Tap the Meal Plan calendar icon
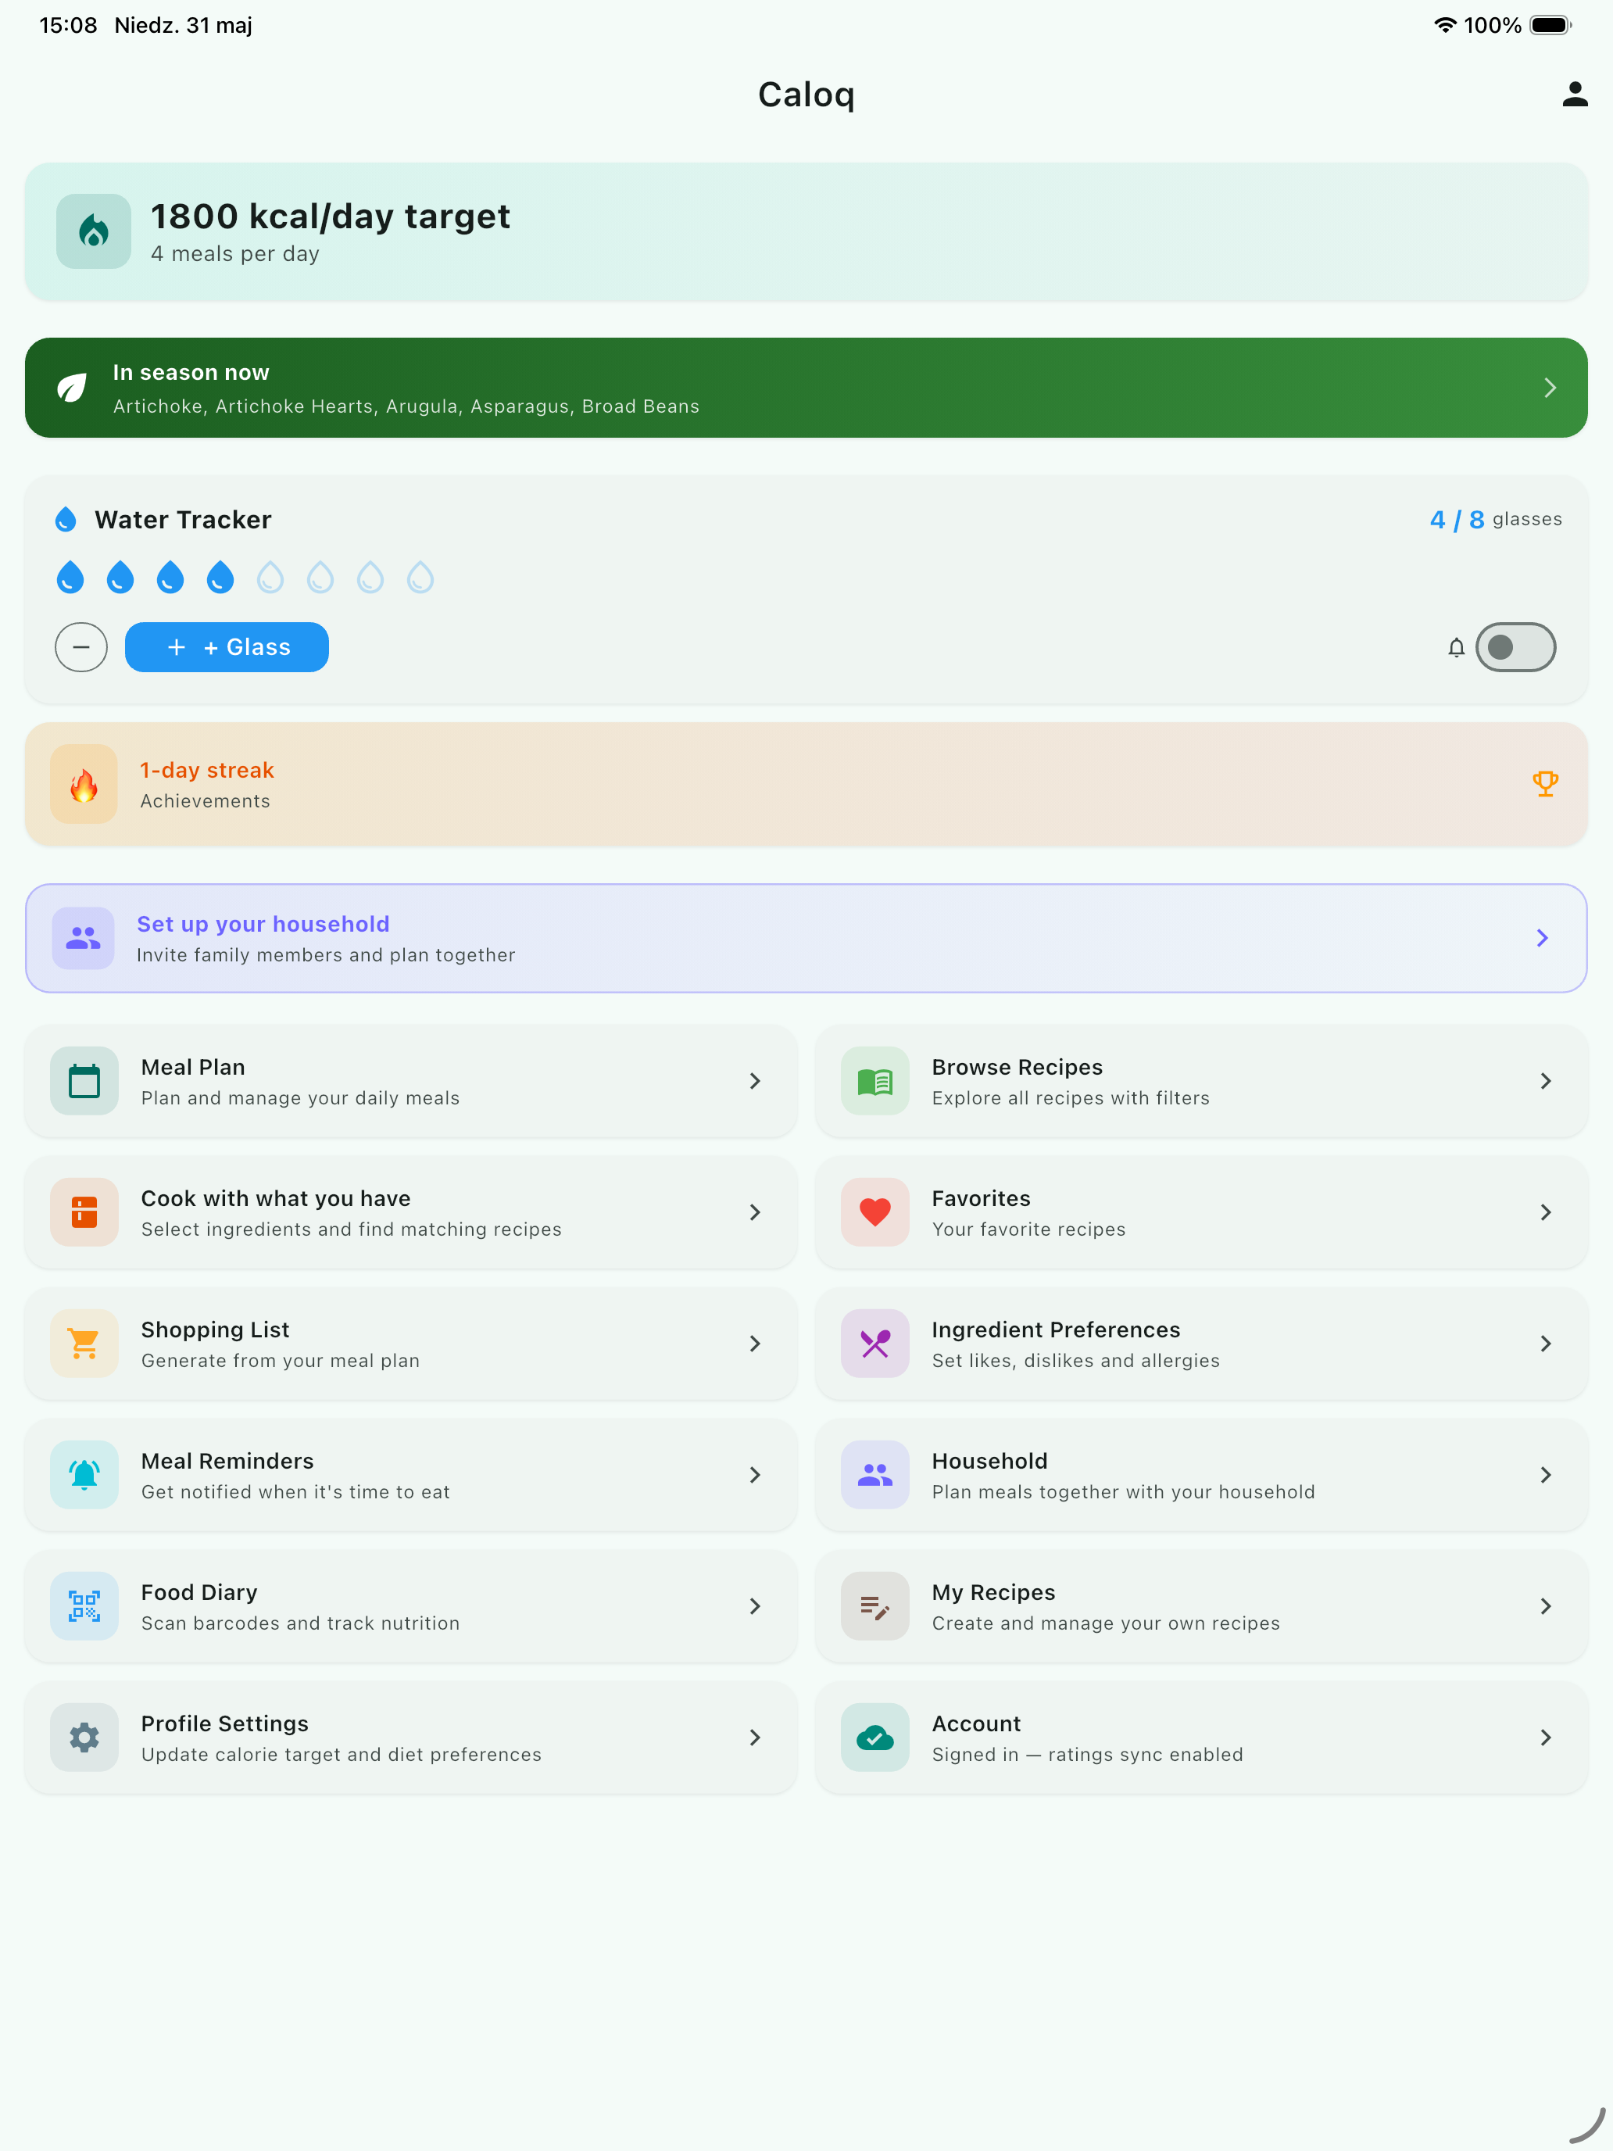 point(84,1081)
